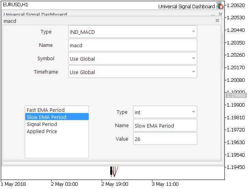Close the macd dialog
Screen dimensions: 252x189
click(217, 20)
